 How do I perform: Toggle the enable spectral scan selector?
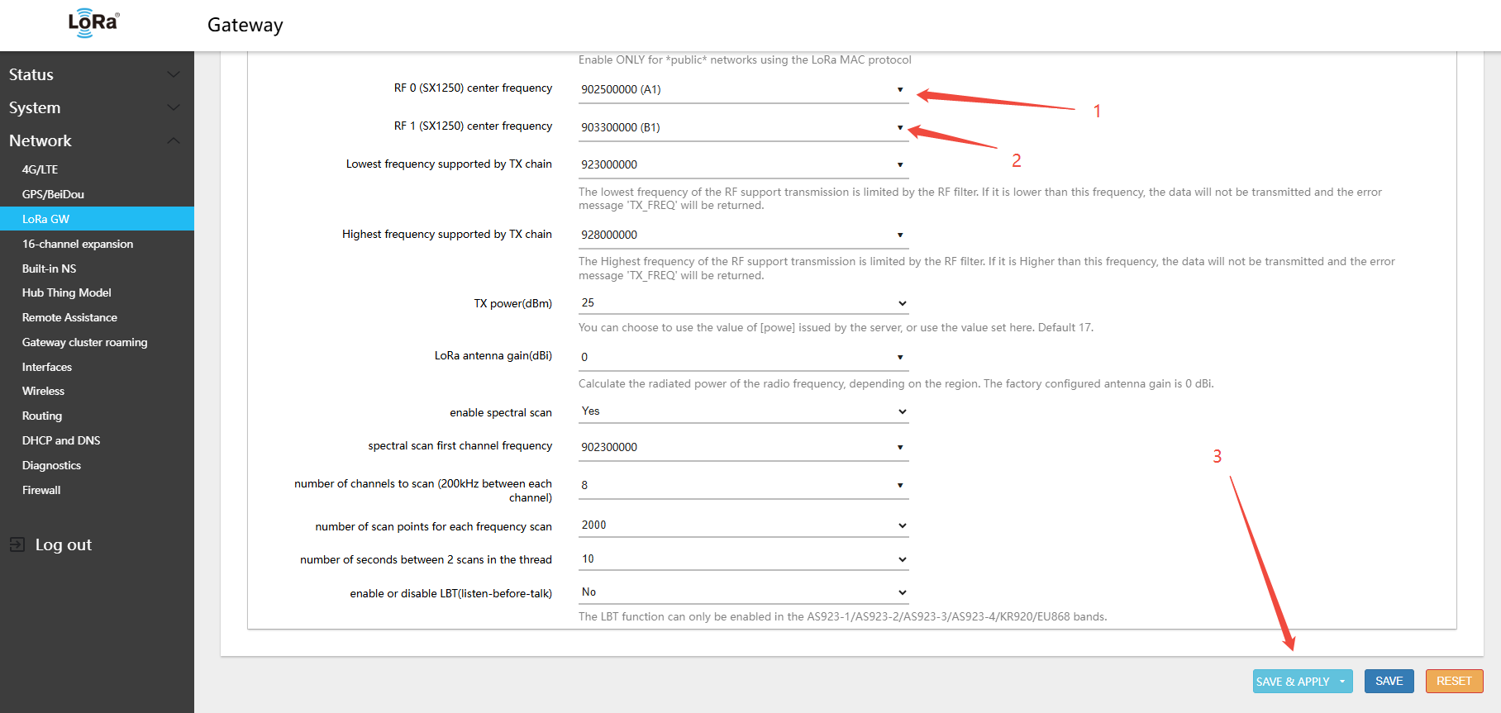(x=742, y=411)
